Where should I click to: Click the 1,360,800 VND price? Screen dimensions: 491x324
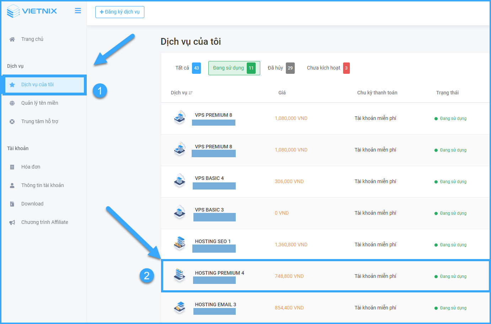pyautogui.click(x=291, y=245)
